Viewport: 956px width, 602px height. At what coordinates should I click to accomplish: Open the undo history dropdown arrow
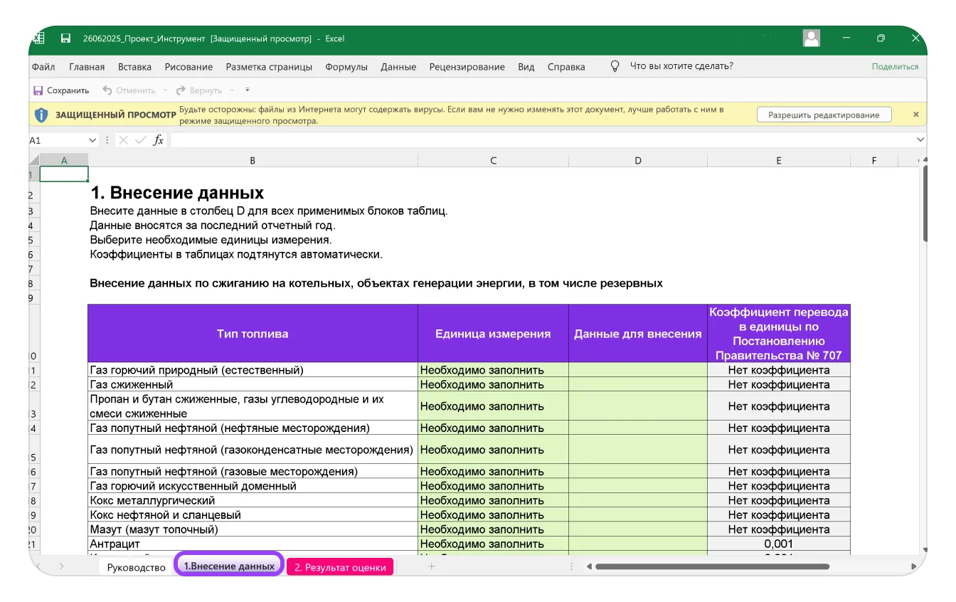(x=165, y=90)
